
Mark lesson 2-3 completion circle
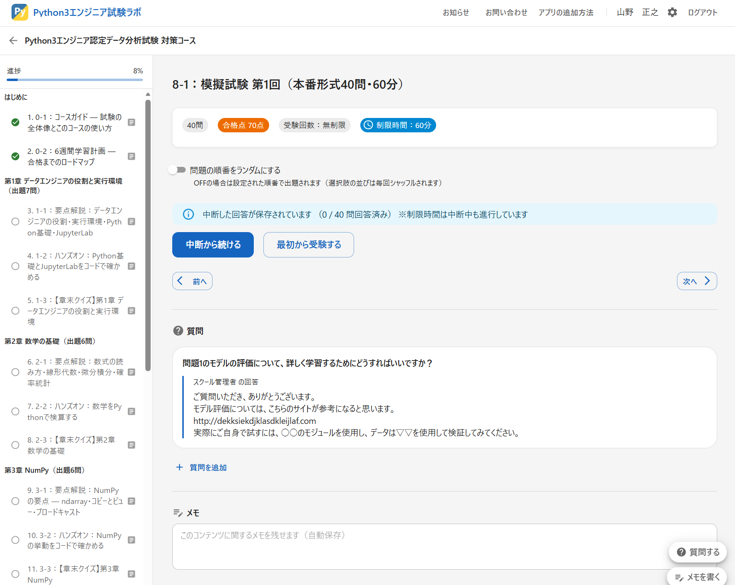(15, 445)
